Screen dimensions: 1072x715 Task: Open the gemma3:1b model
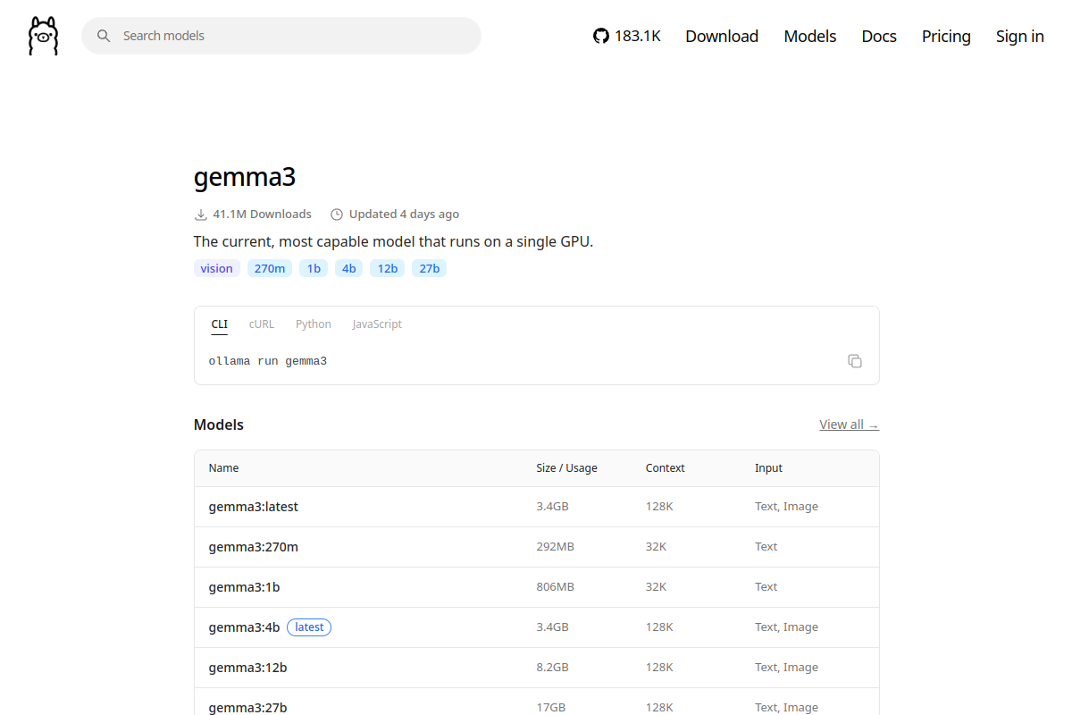244,587
